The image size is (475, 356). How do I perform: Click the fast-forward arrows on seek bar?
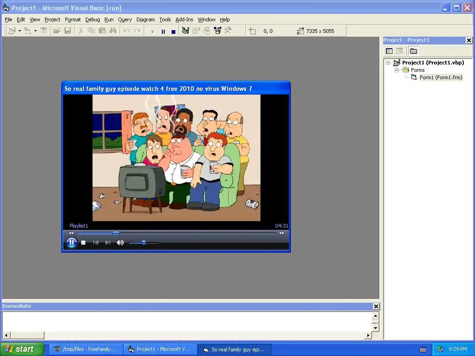point(282,233)
